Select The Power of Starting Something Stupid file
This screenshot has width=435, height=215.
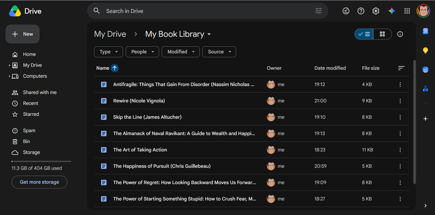(x=252, y=199)
